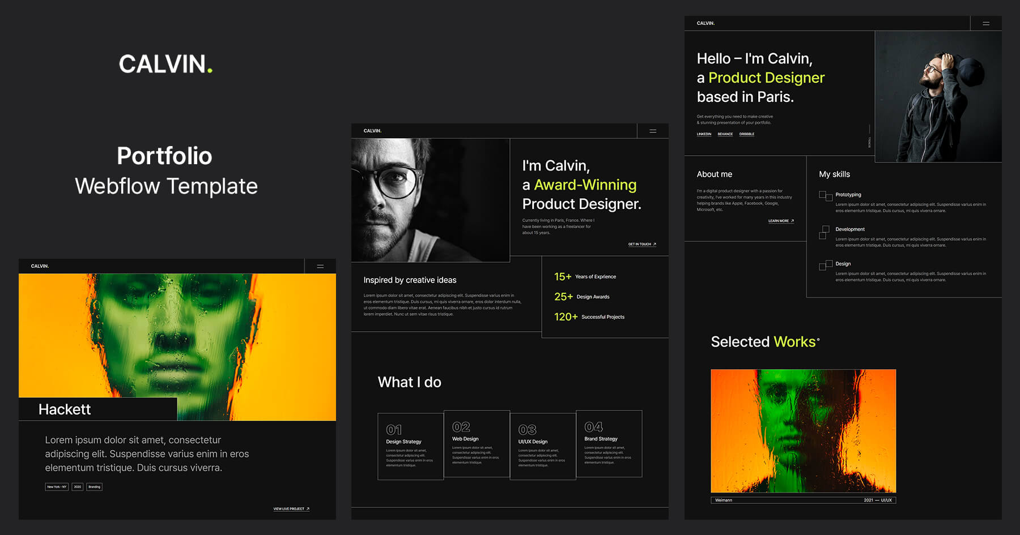
Task: Select the '02 Web Design' card in What I do
Action: [477, 444]
